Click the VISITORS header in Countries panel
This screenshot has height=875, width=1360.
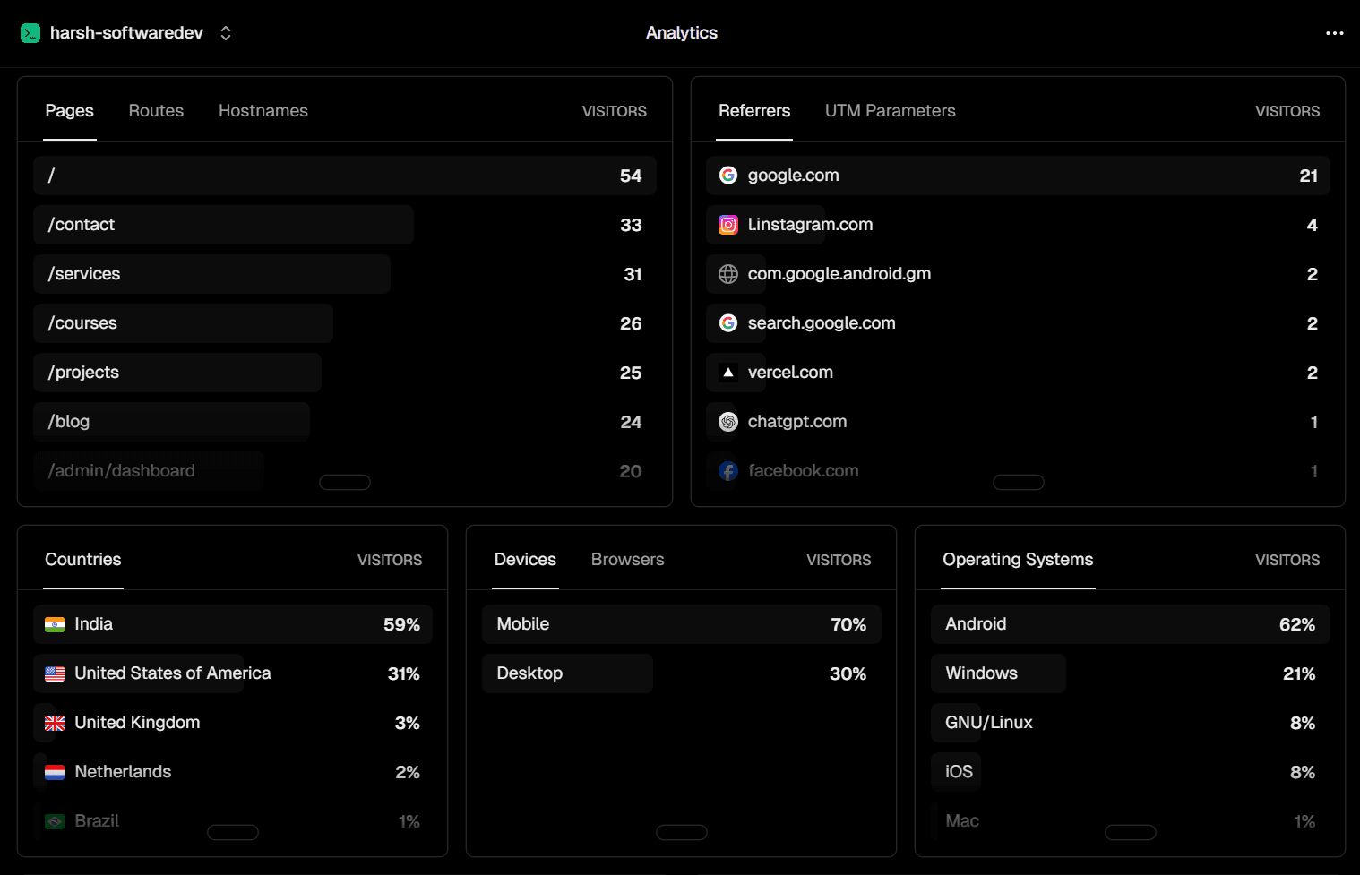pos(390,561)
